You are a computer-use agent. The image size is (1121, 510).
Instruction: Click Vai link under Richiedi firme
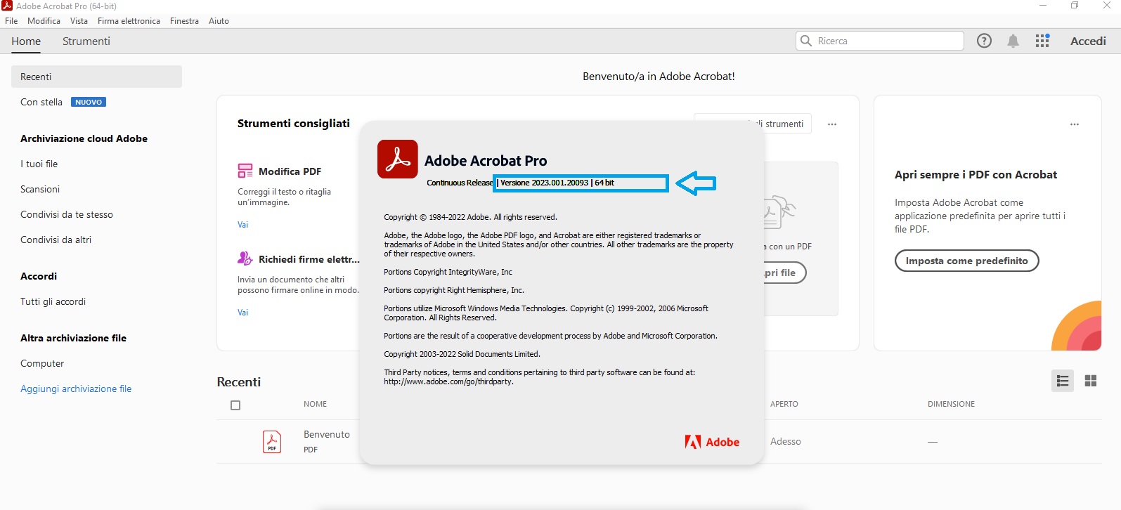pyautogui.click(x=242, y=313)
